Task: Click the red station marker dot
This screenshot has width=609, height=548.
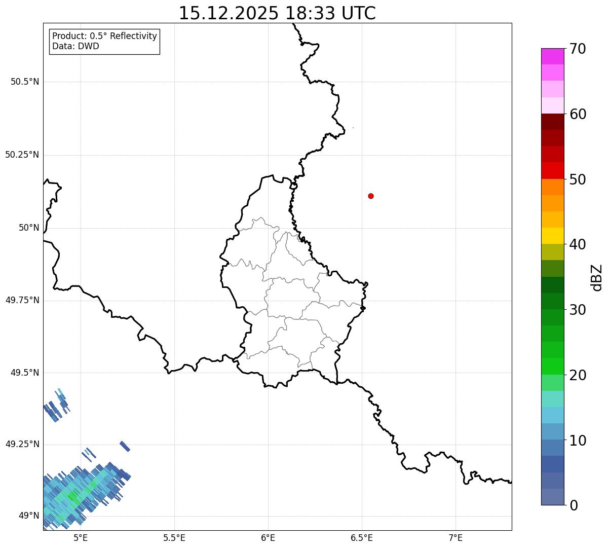Action: pos(371,196)
